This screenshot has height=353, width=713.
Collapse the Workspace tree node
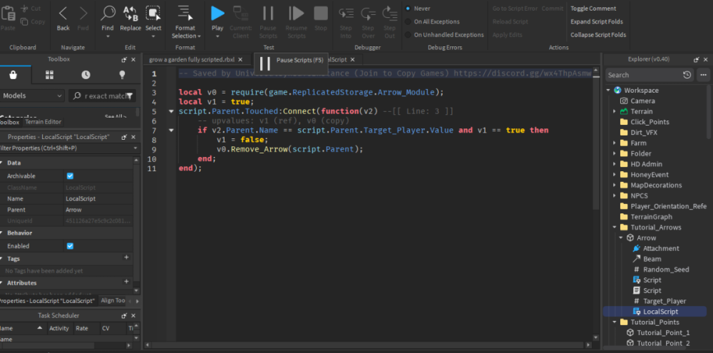click(608, 90)
